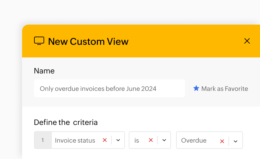Click the 'is' comparator value text
This screenshot has height=159, width=260.
pyautogui.click(x=137, y=140)
